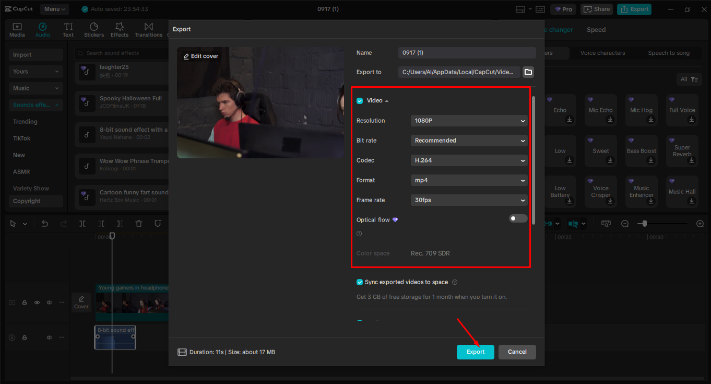Open the Frame rate dropdown

(468, 200)
